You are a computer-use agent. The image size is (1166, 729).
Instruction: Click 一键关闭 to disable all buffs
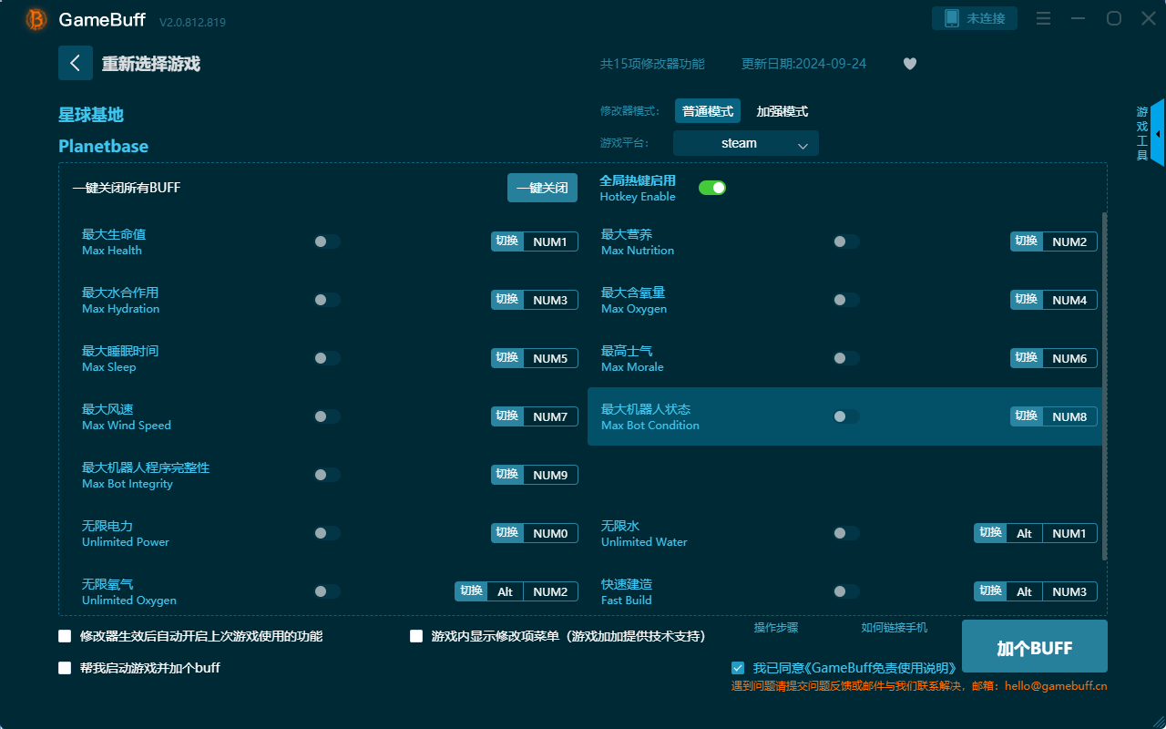542,187
